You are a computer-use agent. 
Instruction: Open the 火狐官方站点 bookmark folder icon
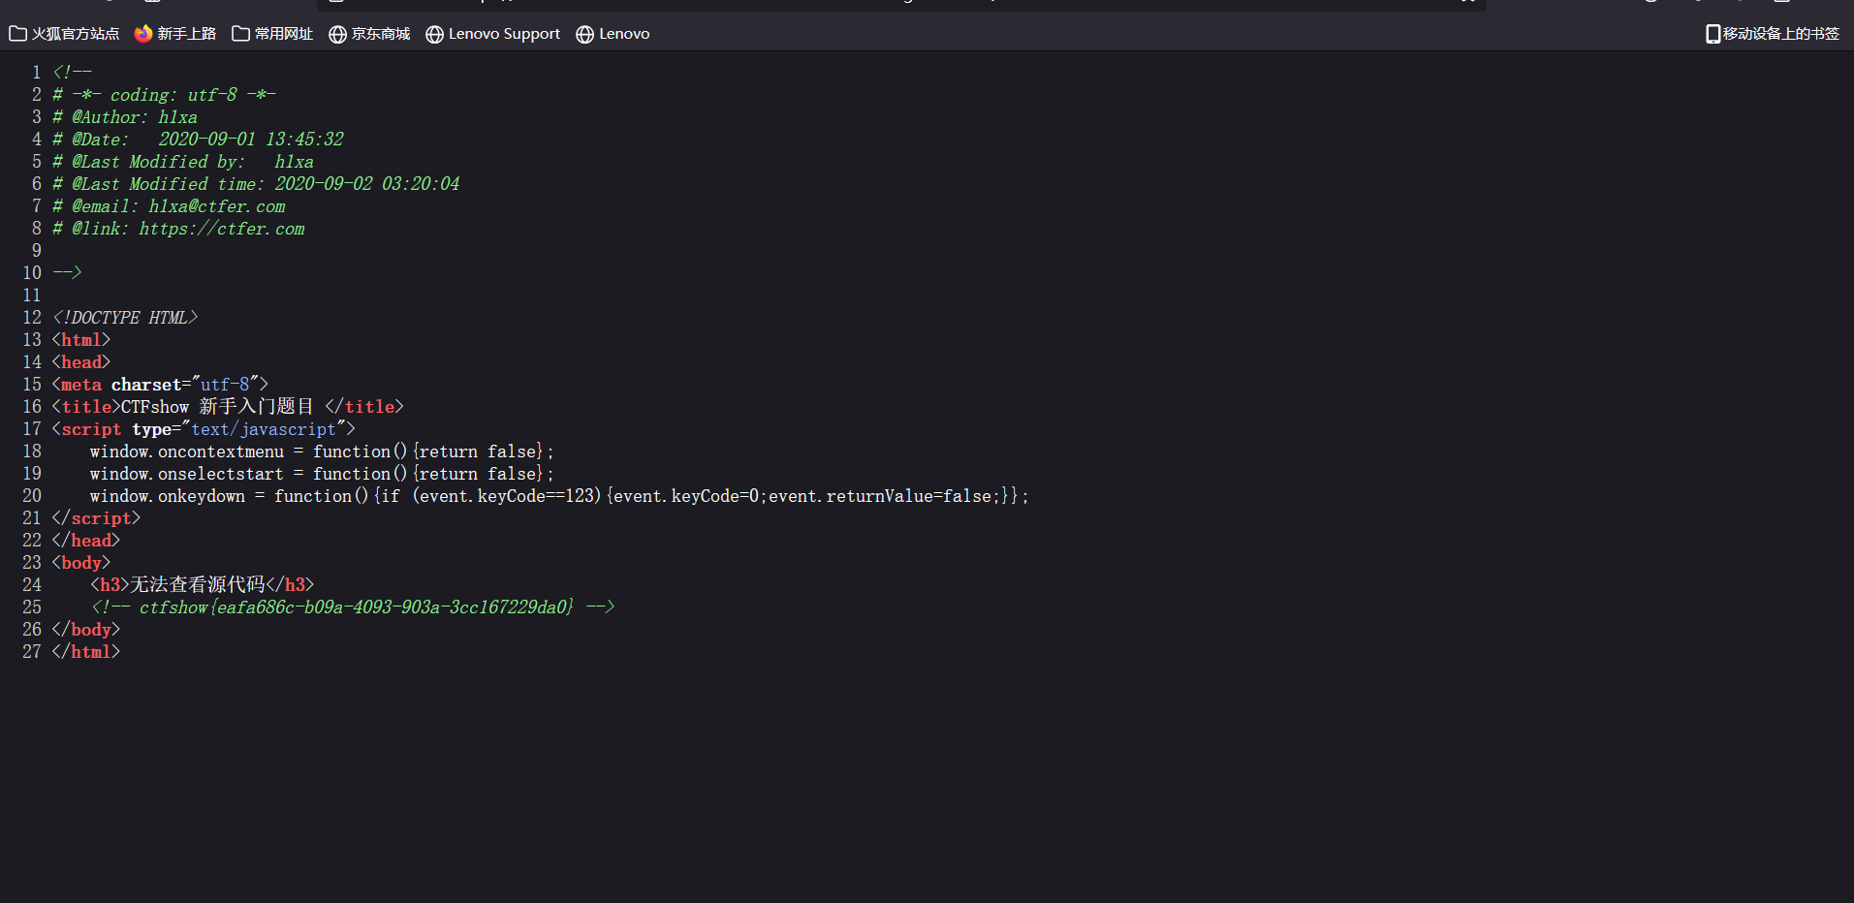pyautogui.click(x=17, y=34)
